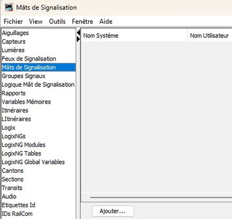Screen dimensions: 232x219
Task: Collapse the left panel using the split-pane arrow
Action: coord(78,32)
